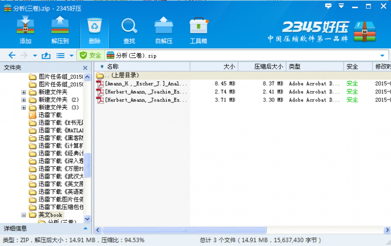The width and height of the screenshot is (391, 246).
Task: Expand the 新建文件夹 tree node
Action: [x=23, y=92]
